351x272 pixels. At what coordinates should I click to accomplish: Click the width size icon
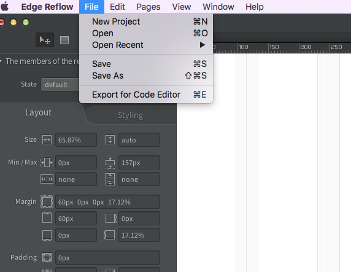click(x=47, y=140)
